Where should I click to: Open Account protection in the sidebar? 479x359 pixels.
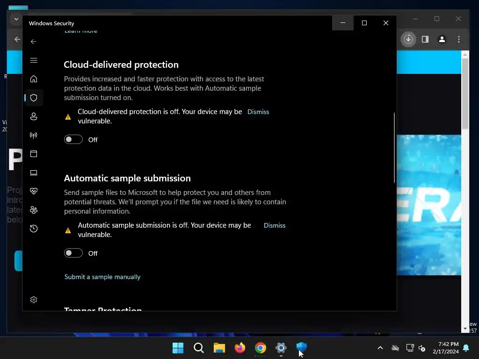tap(34, 116)
